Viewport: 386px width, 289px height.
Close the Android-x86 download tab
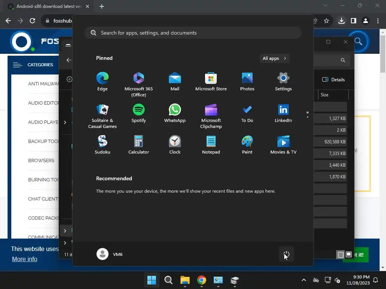(x=87, y=6)
